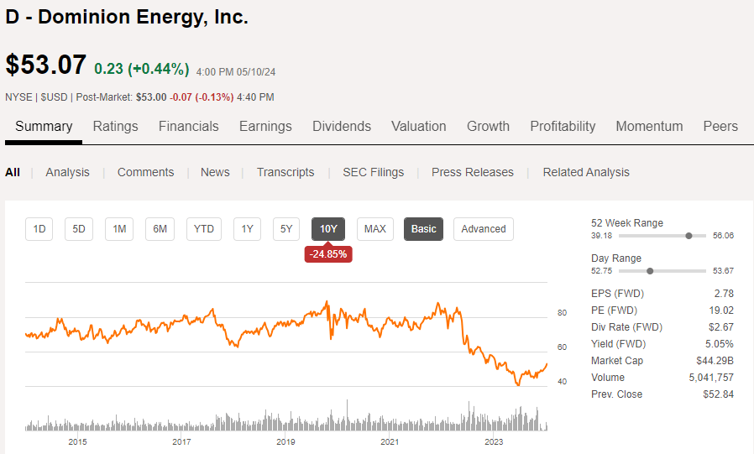Switch chart to 1M range

119,229
